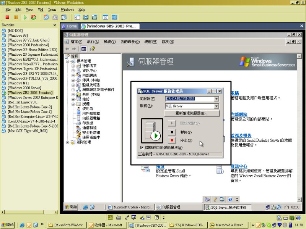Click the VMware Reset icon

pos(34,17)
